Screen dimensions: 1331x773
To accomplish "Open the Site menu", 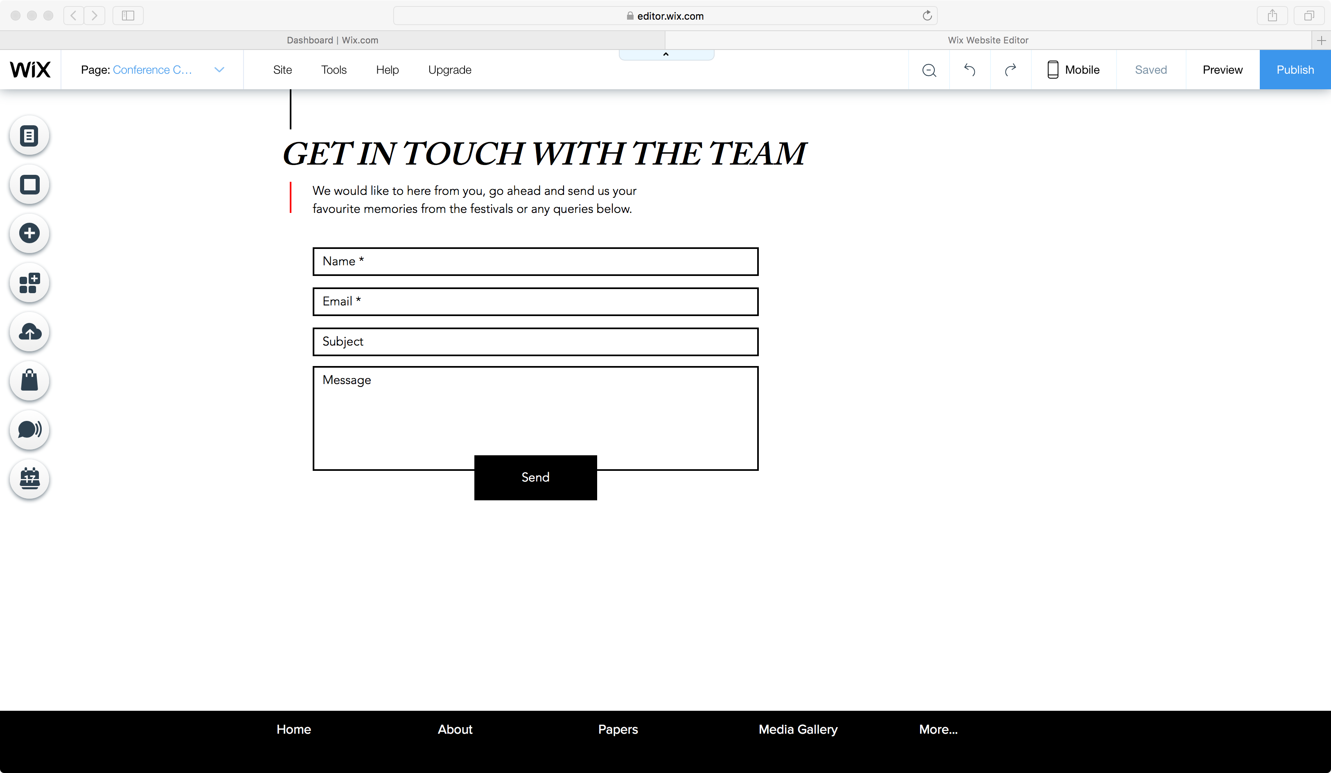I will click(282, 70).
